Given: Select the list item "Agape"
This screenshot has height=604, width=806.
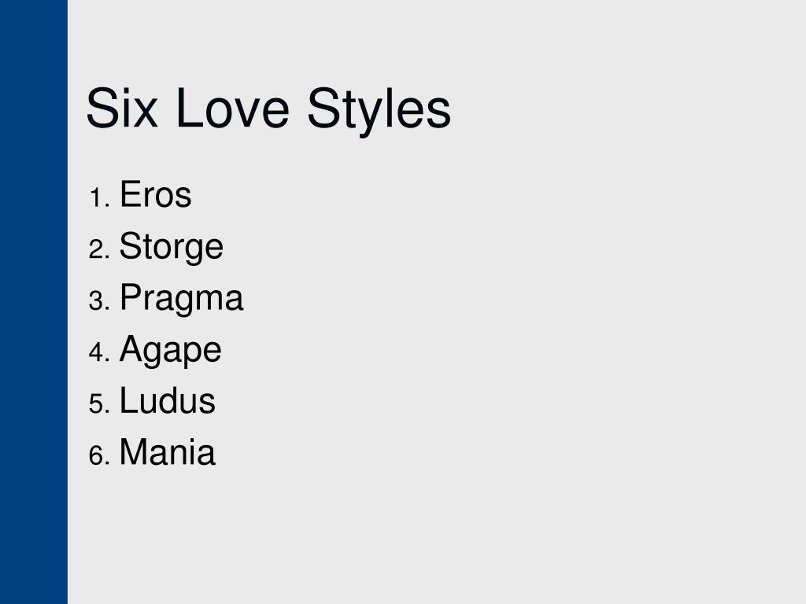Looking at the screenshot, I should (x=170, y=351).
